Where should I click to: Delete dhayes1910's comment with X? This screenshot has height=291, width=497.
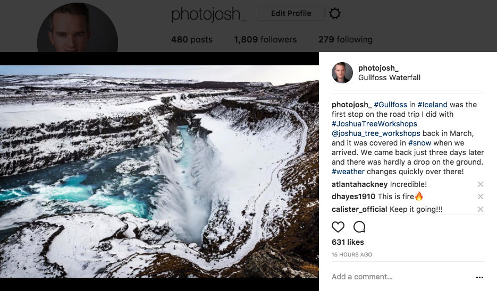point(481,196)
